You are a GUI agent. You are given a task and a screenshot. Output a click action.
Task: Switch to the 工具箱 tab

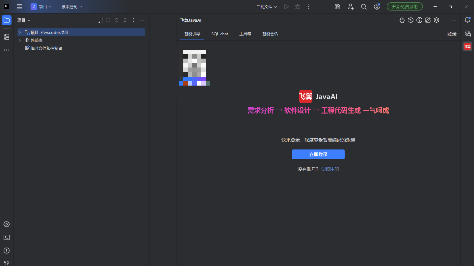(245, 34)
